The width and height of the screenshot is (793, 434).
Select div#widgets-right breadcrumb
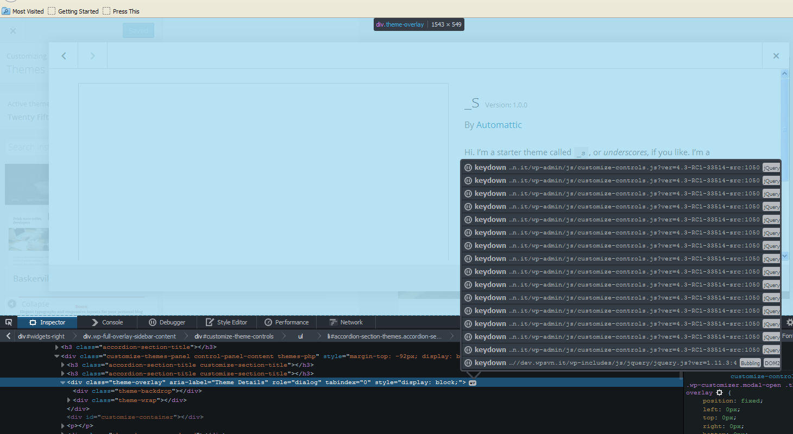click(x=41, y=336)
